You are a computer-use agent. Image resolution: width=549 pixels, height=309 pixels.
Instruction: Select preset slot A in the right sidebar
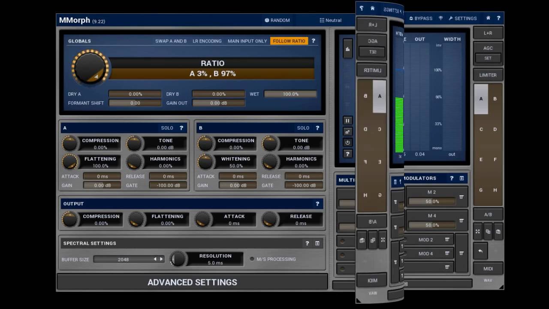click(481, 99)
